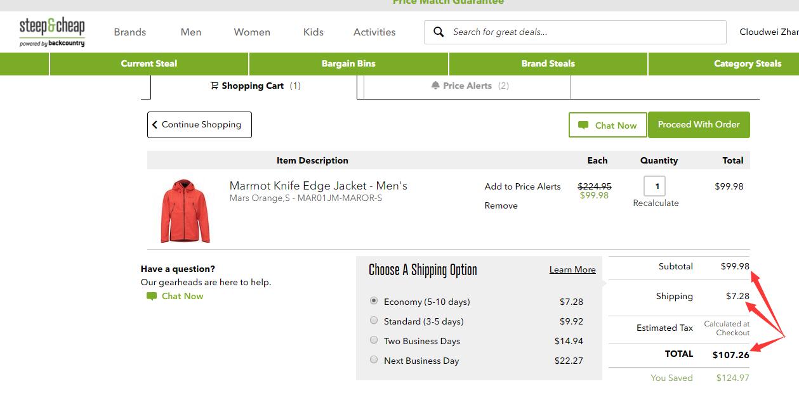Click the shopping cart icon in tab
799x405 pixels.
click(215, 86)
